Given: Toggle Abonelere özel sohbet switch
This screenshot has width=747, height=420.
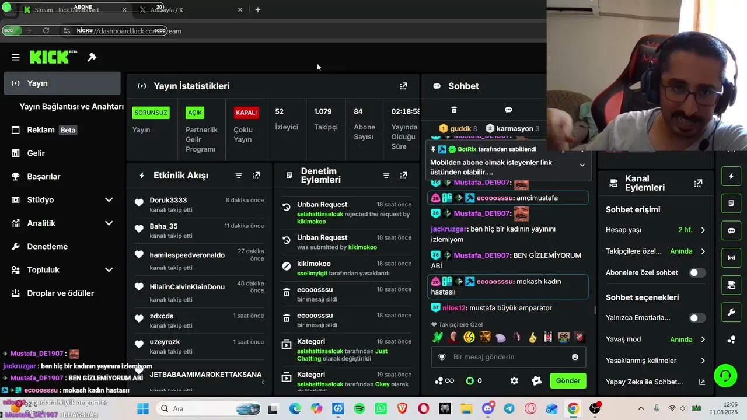Looking at the screenshot, I should point(697,273).
